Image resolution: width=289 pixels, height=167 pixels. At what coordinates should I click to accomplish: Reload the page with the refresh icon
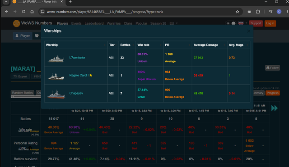23,12
